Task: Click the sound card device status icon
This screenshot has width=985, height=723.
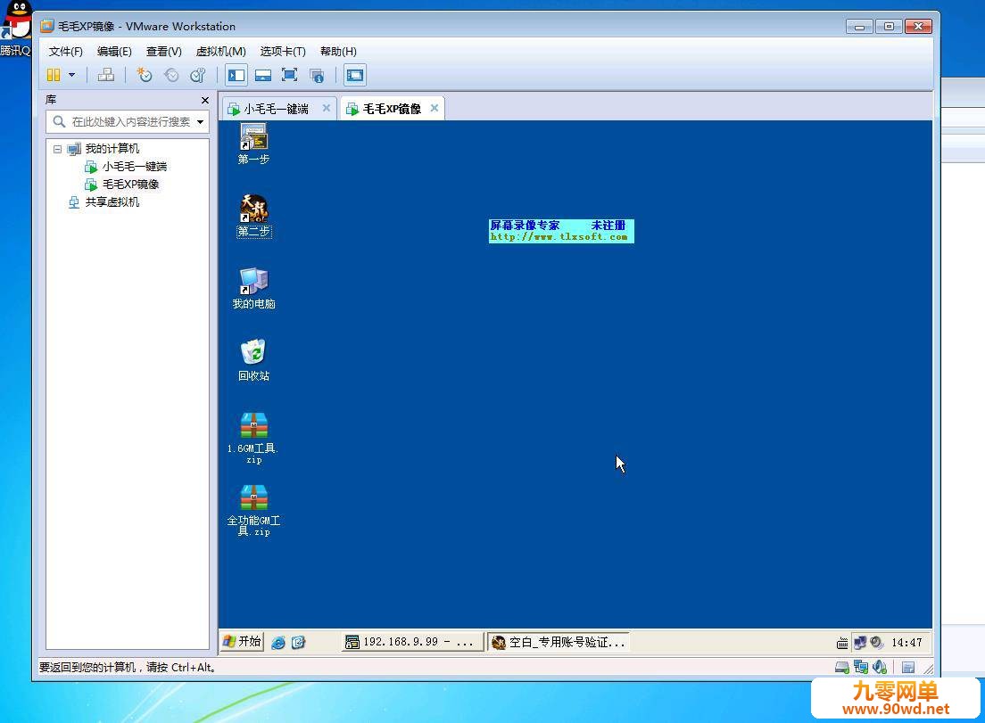Action: (880, 667)
